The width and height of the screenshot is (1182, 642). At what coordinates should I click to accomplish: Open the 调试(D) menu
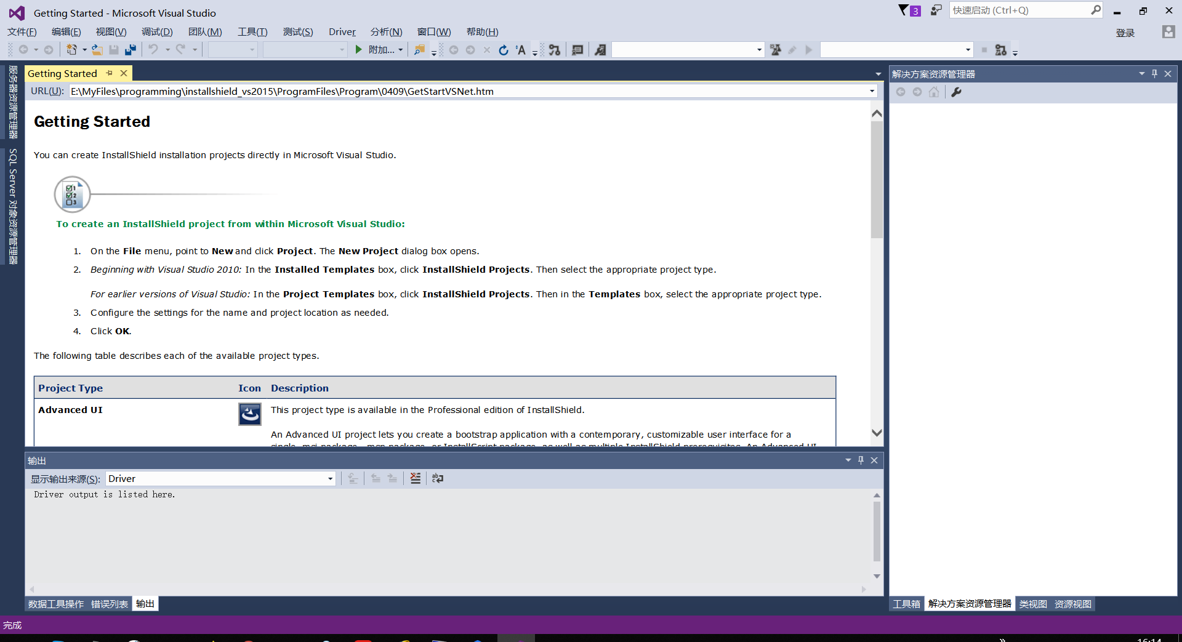[157, 32]
